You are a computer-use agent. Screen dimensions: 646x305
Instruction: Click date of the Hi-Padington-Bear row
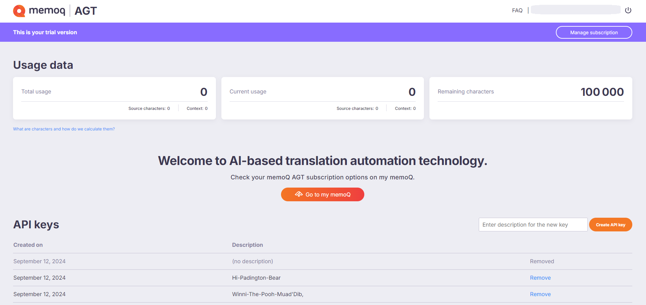39,278
